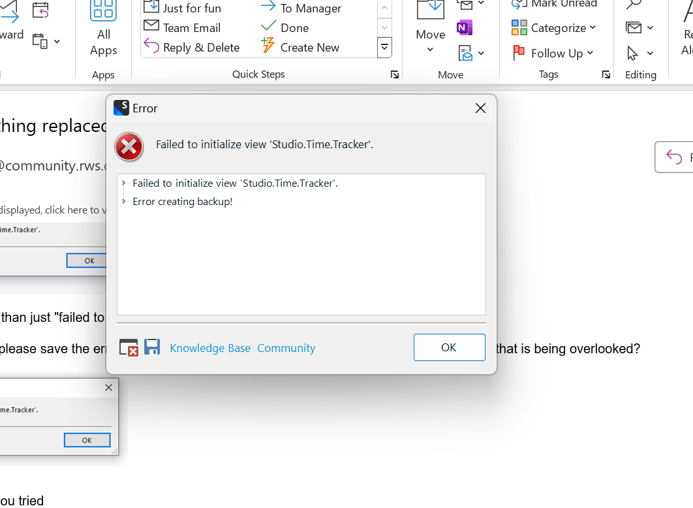Click the Find magnifier icon in Editing
Screen dimensions: 693x508
pos(634,5)
